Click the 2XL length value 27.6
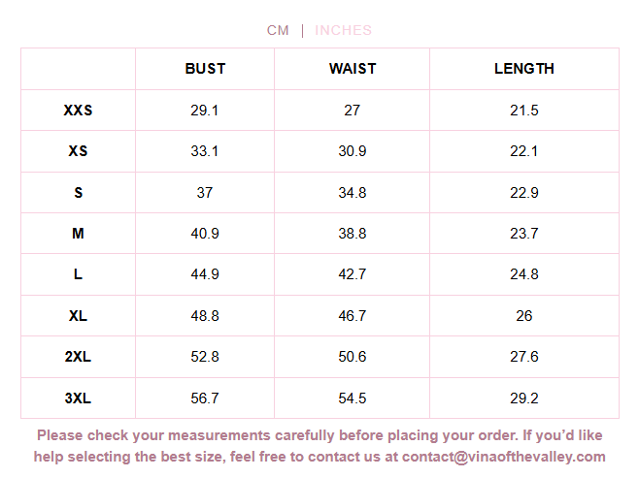 [524, 357]
